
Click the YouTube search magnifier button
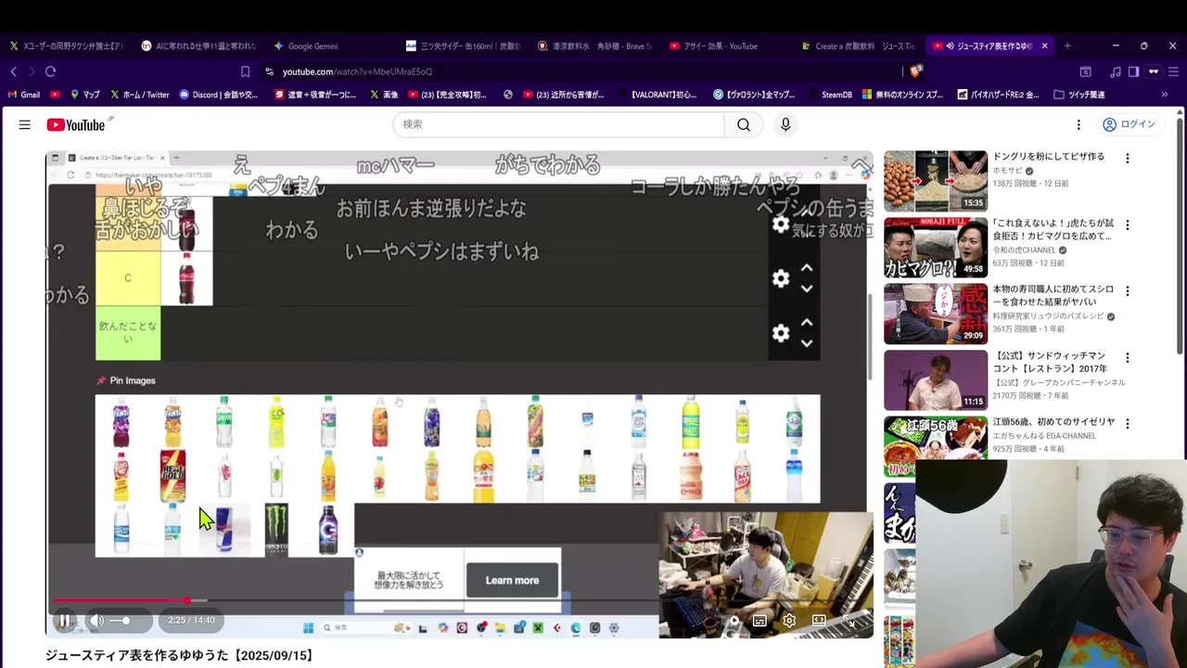click(x=744, y=124)
